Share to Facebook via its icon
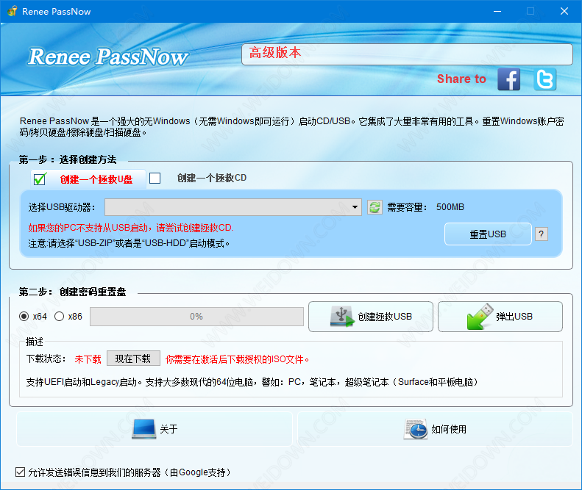 point(508,79)
